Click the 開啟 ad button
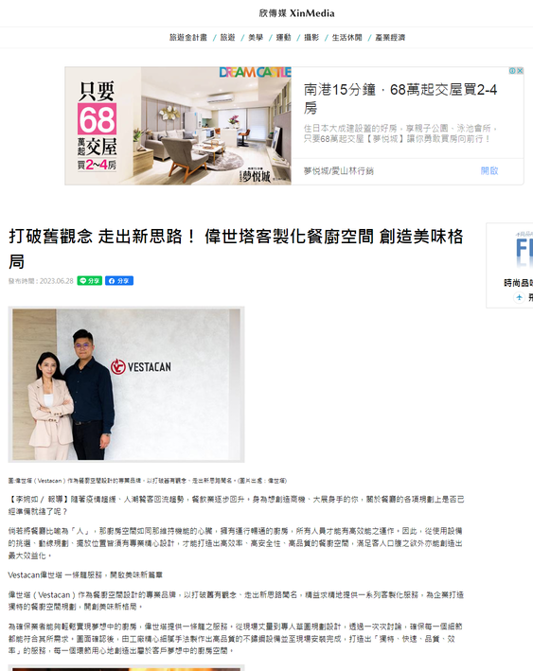Viewport: 533px width, 671px height. coord(489,170)
